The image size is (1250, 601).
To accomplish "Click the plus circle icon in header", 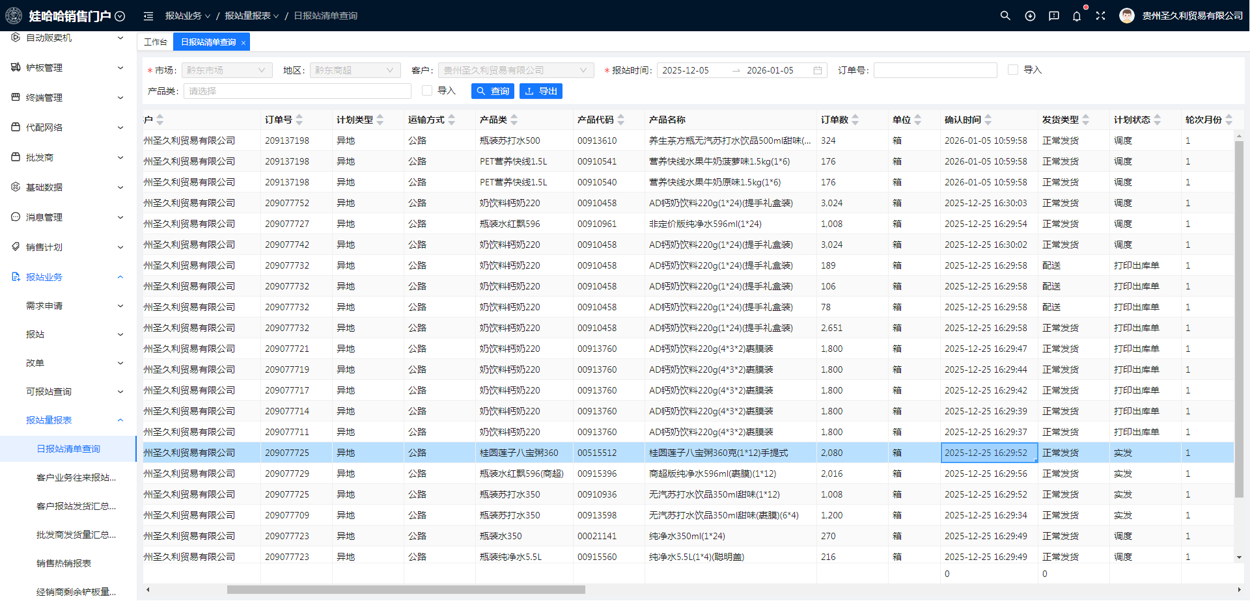I will pyautogui.click(x=1030, y=16).
